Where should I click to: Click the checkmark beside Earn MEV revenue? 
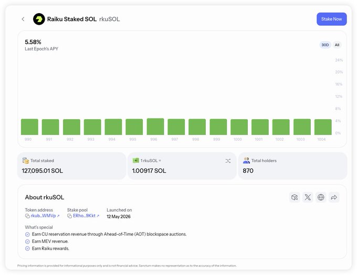pos(27,241)
